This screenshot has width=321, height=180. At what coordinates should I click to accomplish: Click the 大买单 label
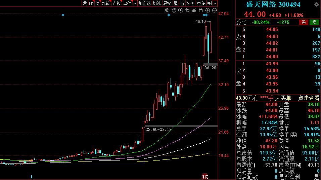[x=283, y=98]
